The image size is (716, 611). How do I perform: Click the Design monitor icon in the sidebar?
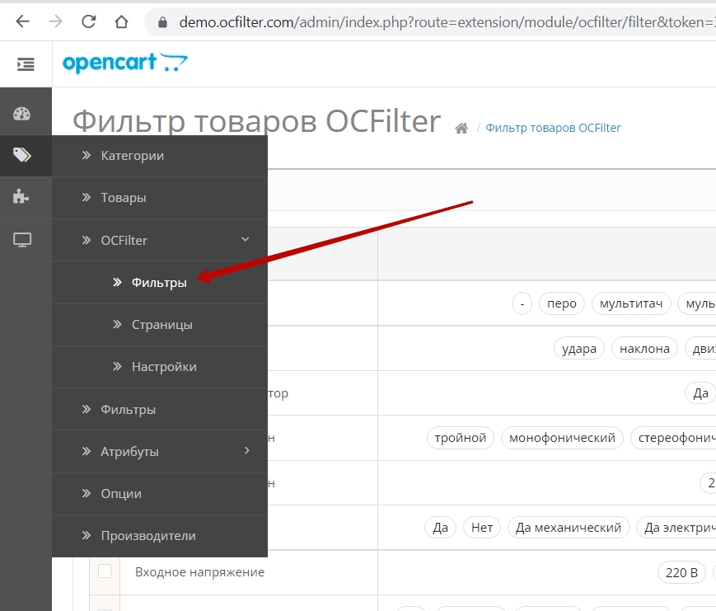[x=22, y=240]
